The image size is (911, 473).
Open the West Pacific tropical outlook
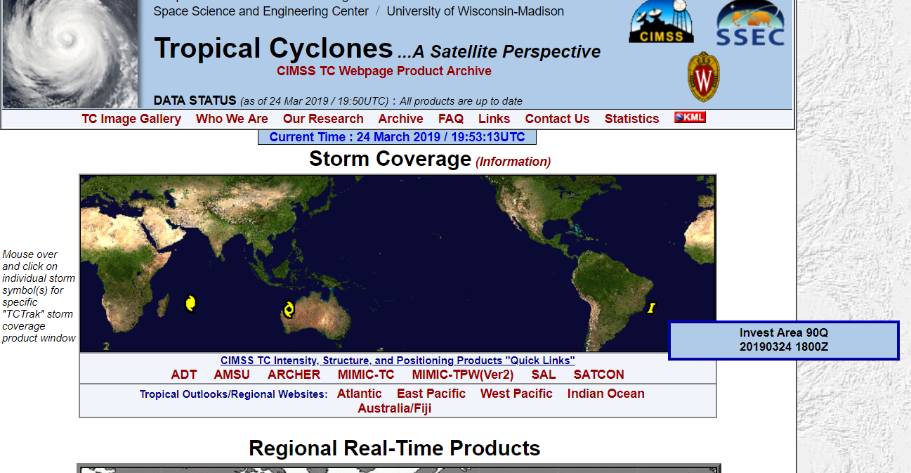pos(516,394)
